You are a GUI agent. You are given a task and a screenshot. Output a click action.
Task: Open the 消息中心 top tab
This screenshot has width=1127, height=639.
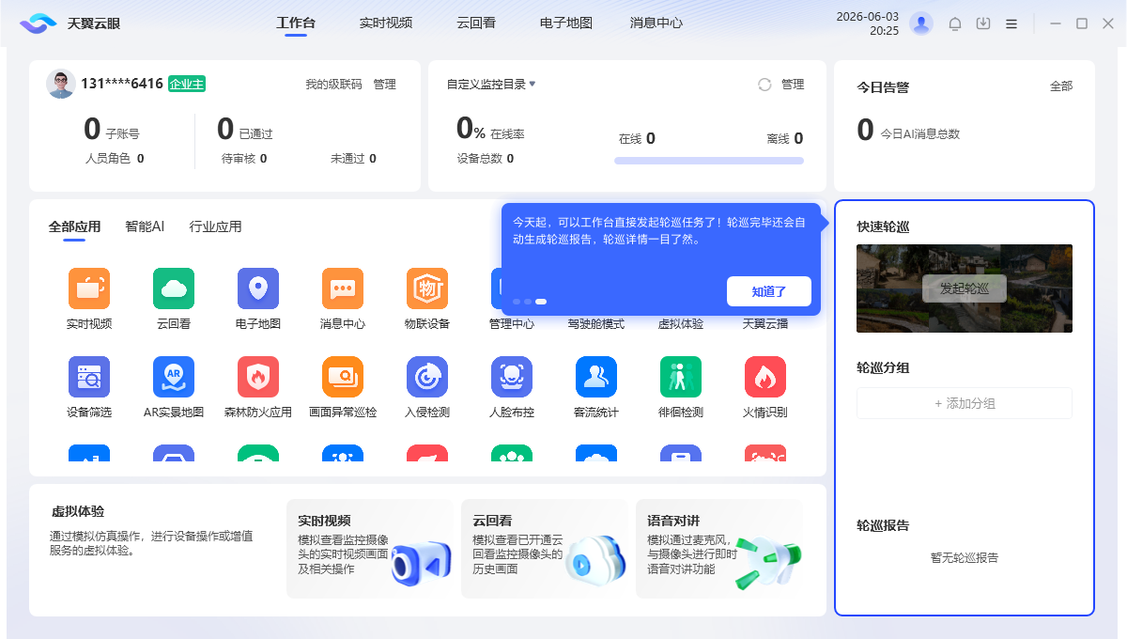tap(656, 23)
